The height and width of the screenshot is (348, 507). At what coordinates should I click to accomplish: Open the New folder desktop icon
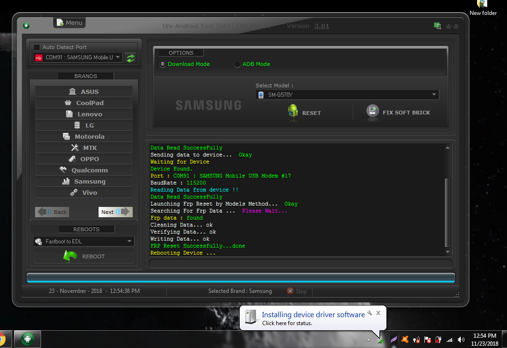[x=483, y=8]
